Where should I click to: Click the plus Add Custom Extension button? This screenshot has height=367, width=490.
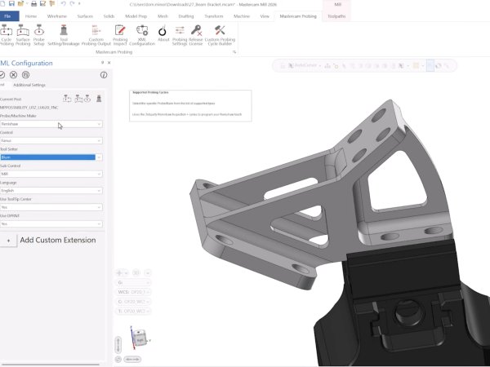[x=8, y=241]
